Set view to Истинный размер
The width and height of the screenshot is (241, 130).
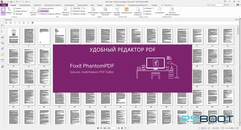tap(33, 11)
